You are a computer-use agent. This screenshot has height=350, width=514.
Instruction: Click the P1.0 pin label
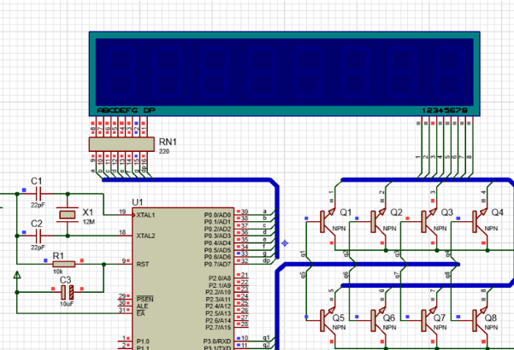coord(143,341)
